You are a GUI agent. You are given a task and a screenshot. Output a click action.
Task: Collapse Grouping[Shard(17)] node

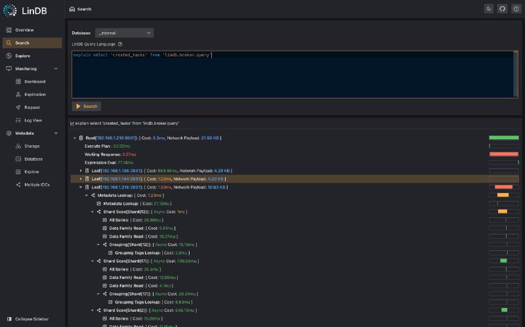point(98,294)
